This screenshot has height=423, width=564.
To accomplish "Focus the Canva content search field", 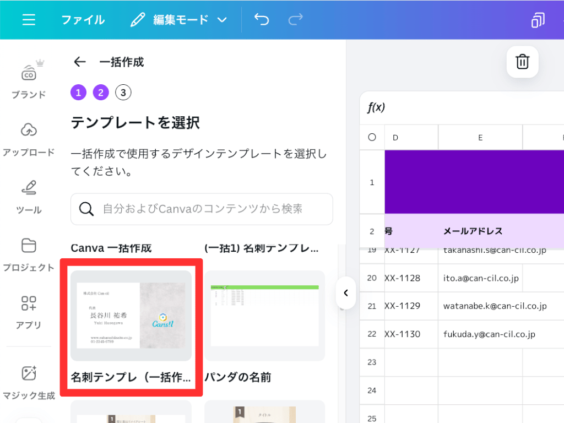I will click(x=202, y=209).
